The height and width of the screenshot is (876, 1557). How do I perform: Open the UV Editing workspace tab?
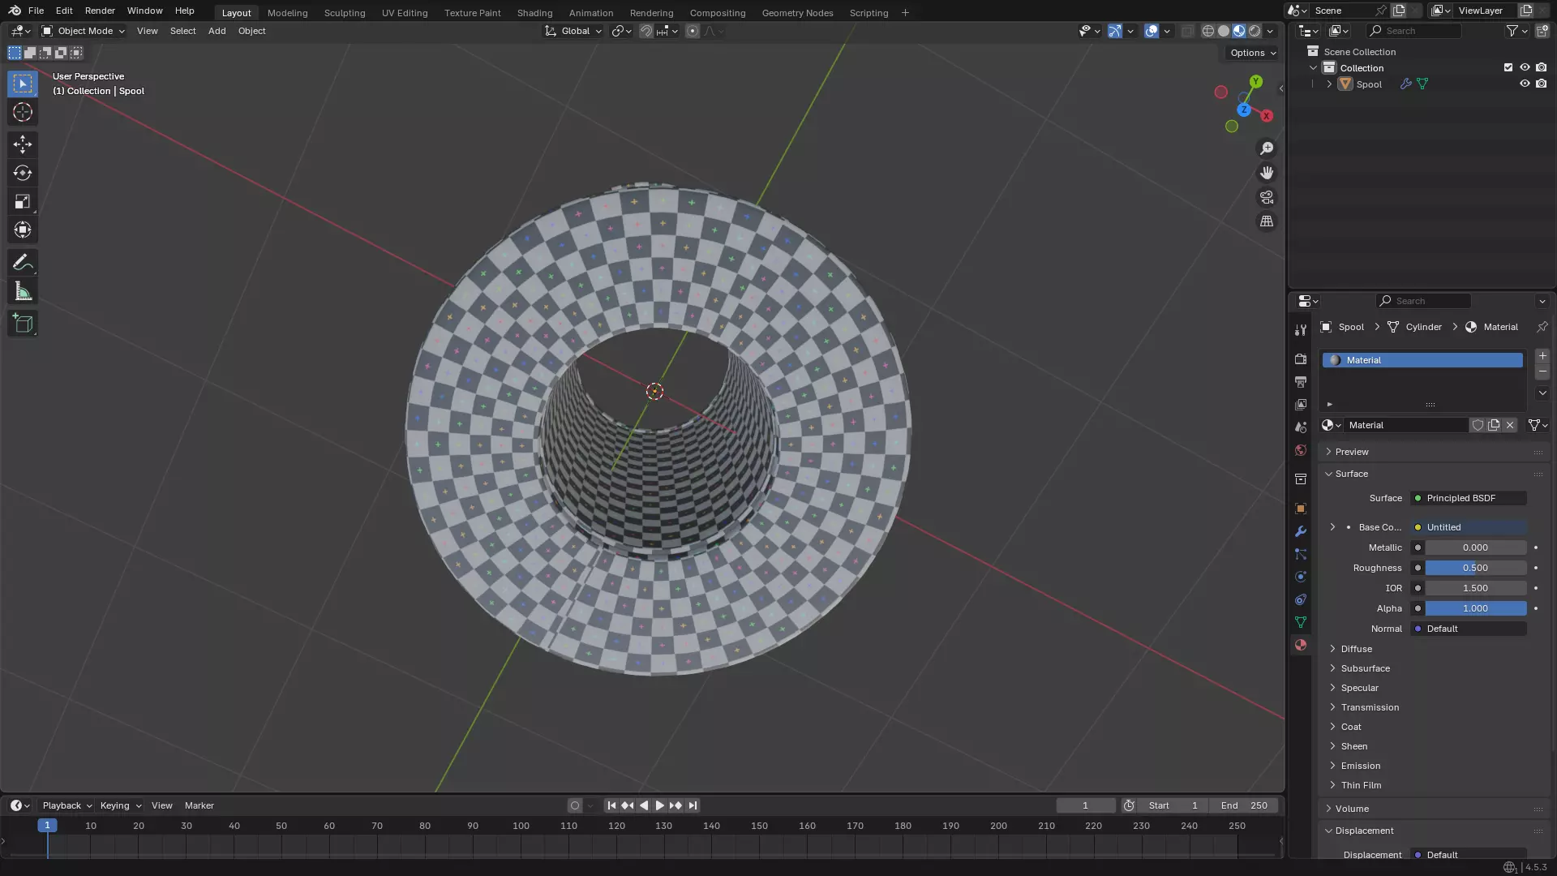404,13
